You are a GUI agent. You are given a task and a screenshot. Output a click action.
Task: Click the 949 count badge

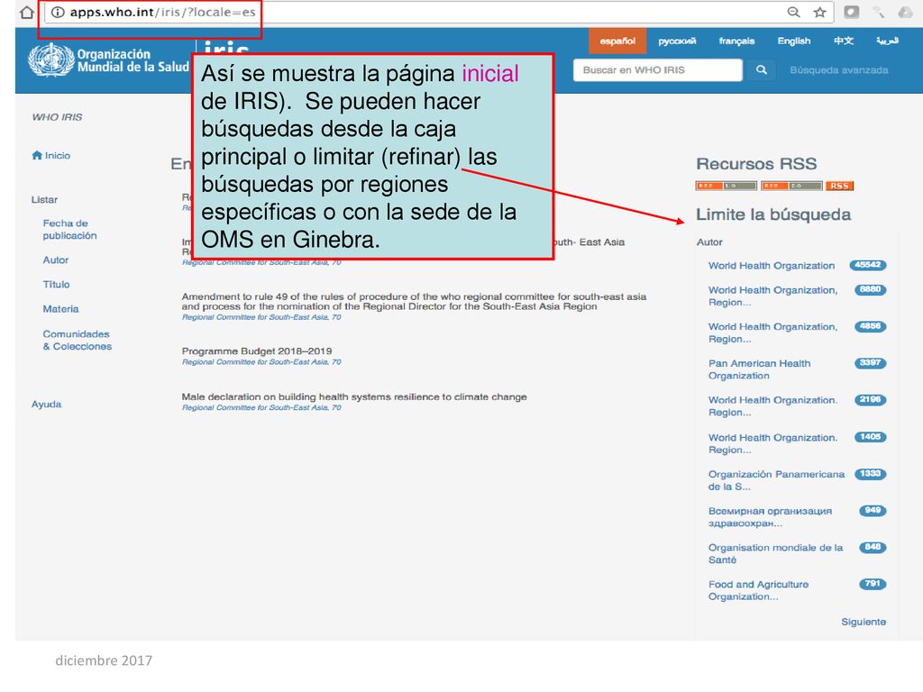pyautogui.click(x=873, y=510)
